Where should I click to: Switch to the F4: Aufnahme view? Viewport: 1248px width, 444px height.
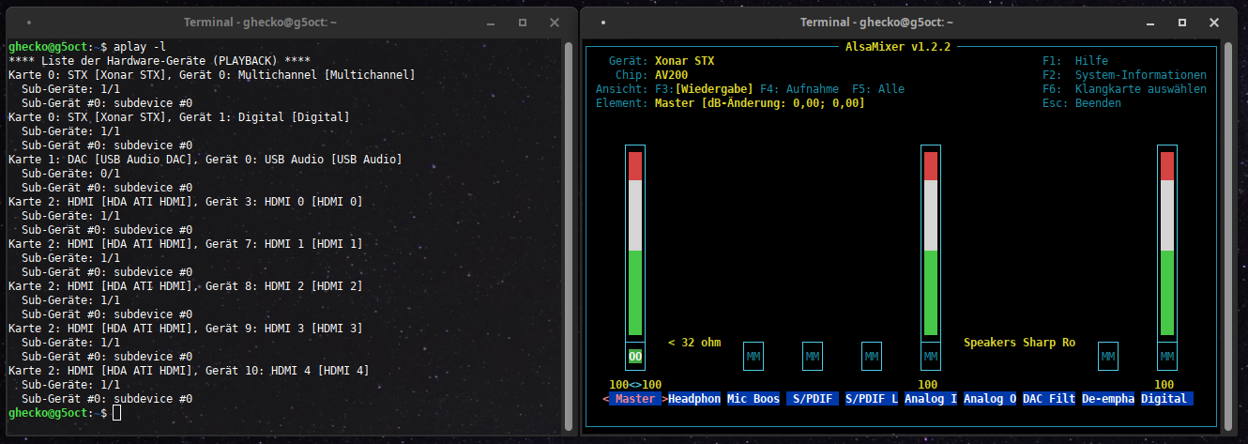[x=799, y=89]
